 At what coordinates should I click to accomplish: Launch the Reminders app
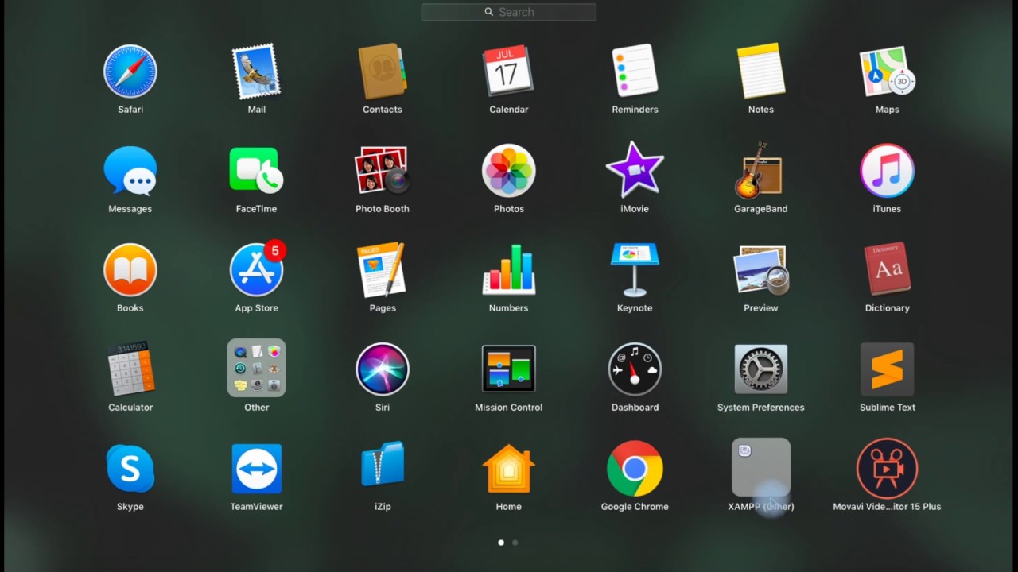coord(635,71)
